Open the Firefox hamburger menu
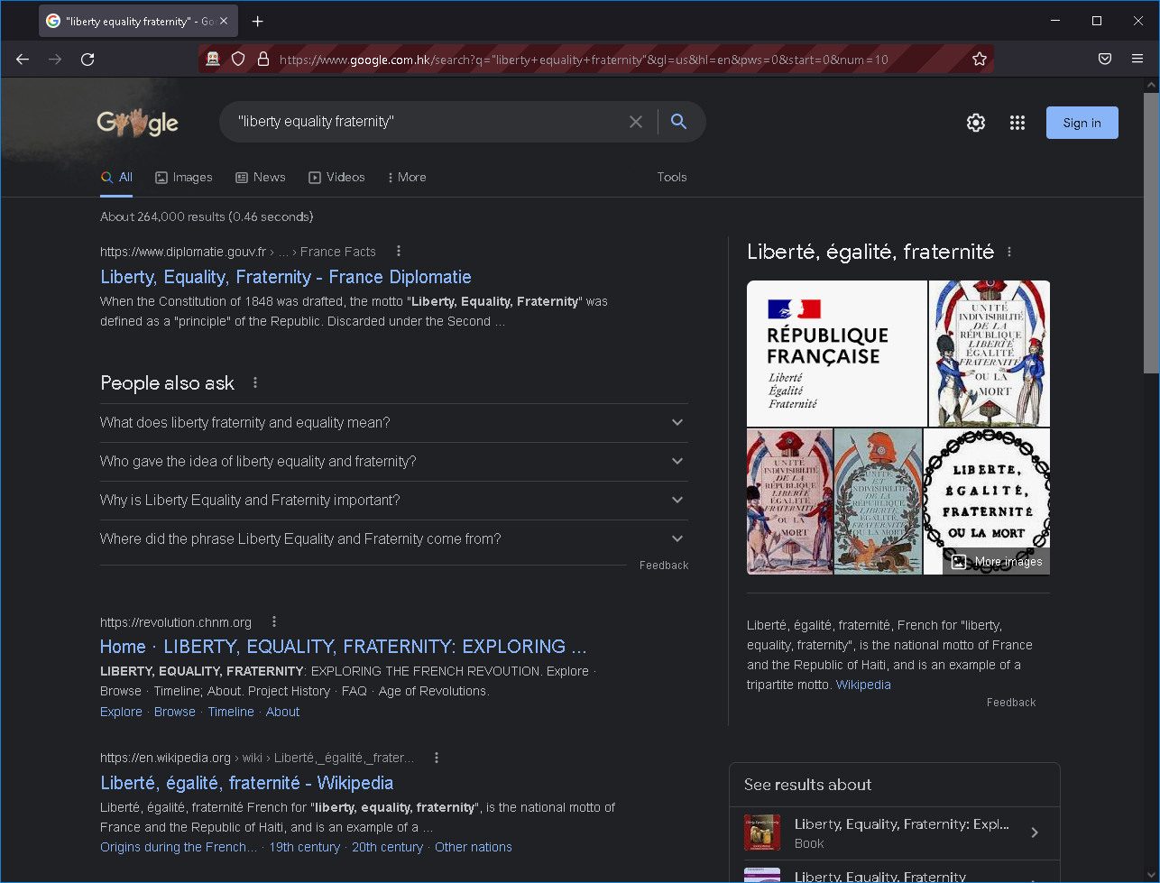Screen dimensions: 1160x883 pyautogui.click(x=1137, y=60)
